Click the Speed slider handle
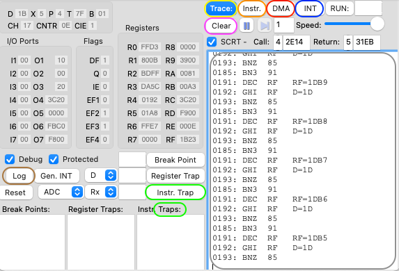The width and height of the screenshot is (399, 271). click(377, 24)
